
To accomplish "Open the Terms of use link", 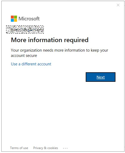I will (19, 148).
